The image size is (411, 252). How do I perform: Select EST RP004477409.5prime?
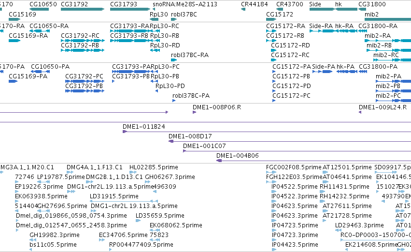click(x=142, y=245)
